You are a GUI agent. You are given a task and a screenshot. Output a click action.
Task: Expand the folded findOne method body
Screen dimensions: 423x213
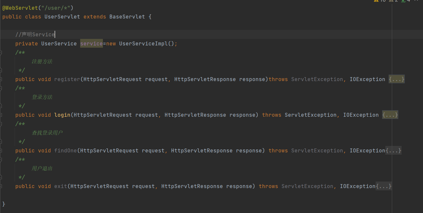(x=393, y=151)
